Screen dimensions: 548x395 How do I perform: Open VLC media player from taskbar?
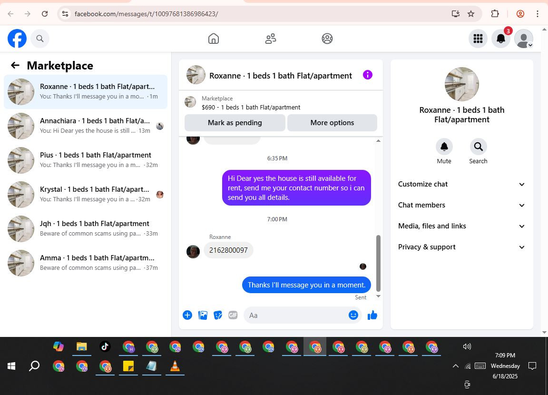pyautogui.click(x=175, y=366)
